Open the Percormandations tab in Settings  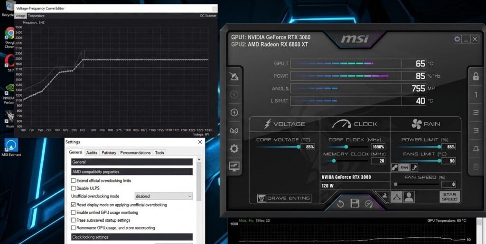point(135,153)
